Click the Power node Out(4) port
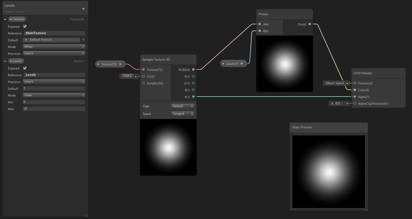Viewport: 412px width, 219px height. pyautogui.click(x=309, y=24)
